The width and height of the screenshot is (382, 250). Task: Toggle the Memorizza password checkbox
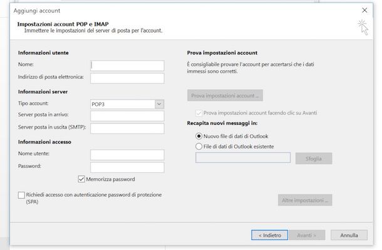(x=81, y=179)
